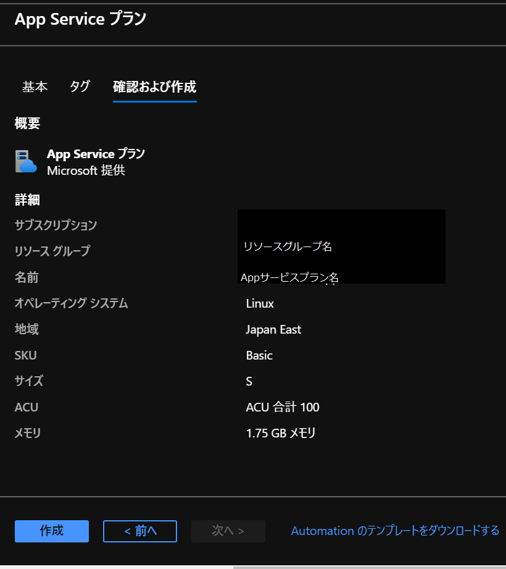Image resolution: width=506 pixels, height=569 pixels.
Task: Click the メモリ label on the left
Action: 28,433
